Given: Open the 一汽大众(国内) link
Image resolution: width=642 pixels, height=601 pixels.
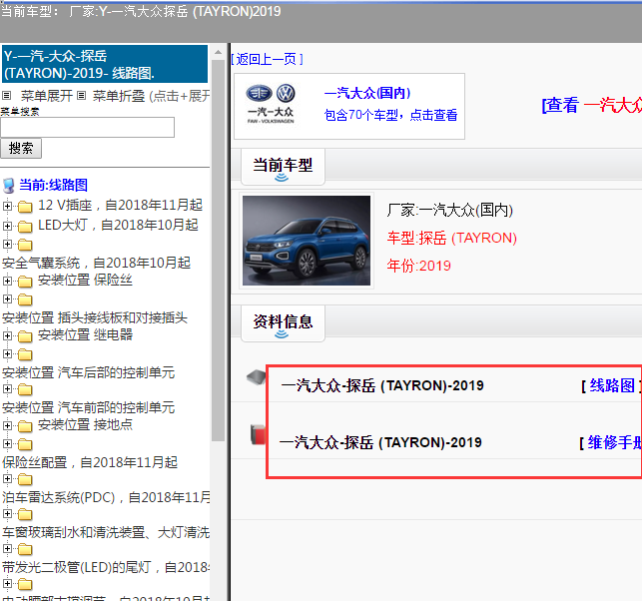Looking at the screenshot, I should click(x=367, y=93).
